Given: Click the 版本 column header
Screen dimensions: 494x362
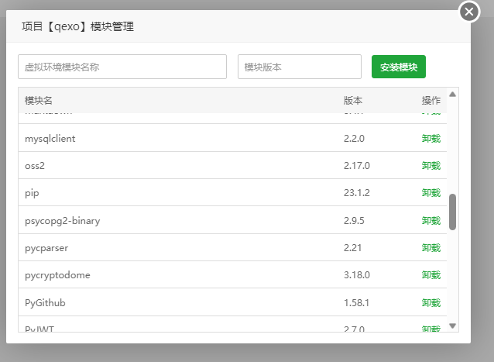Looking at the screenshot, I should [x=353, y=101].
